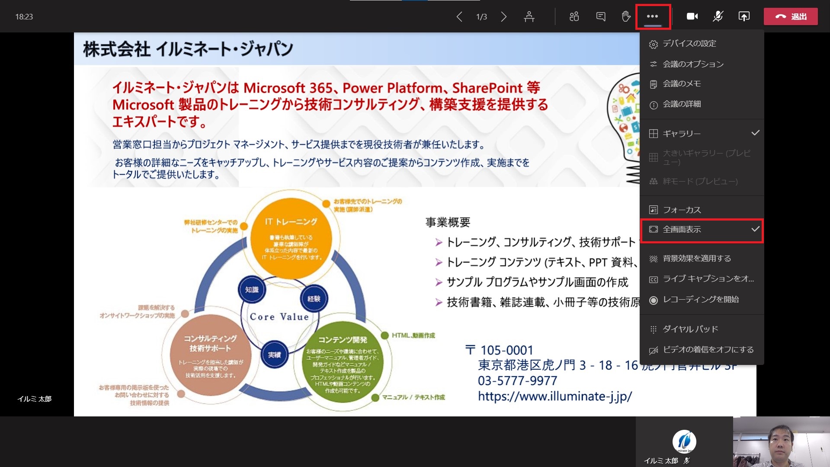Viewport: 830px width, 467px height.
Task: Toggle the camera on or off
Action: pos(692,17)
